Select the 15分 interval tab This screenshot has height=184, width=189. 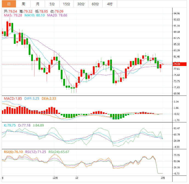point(67,4)
